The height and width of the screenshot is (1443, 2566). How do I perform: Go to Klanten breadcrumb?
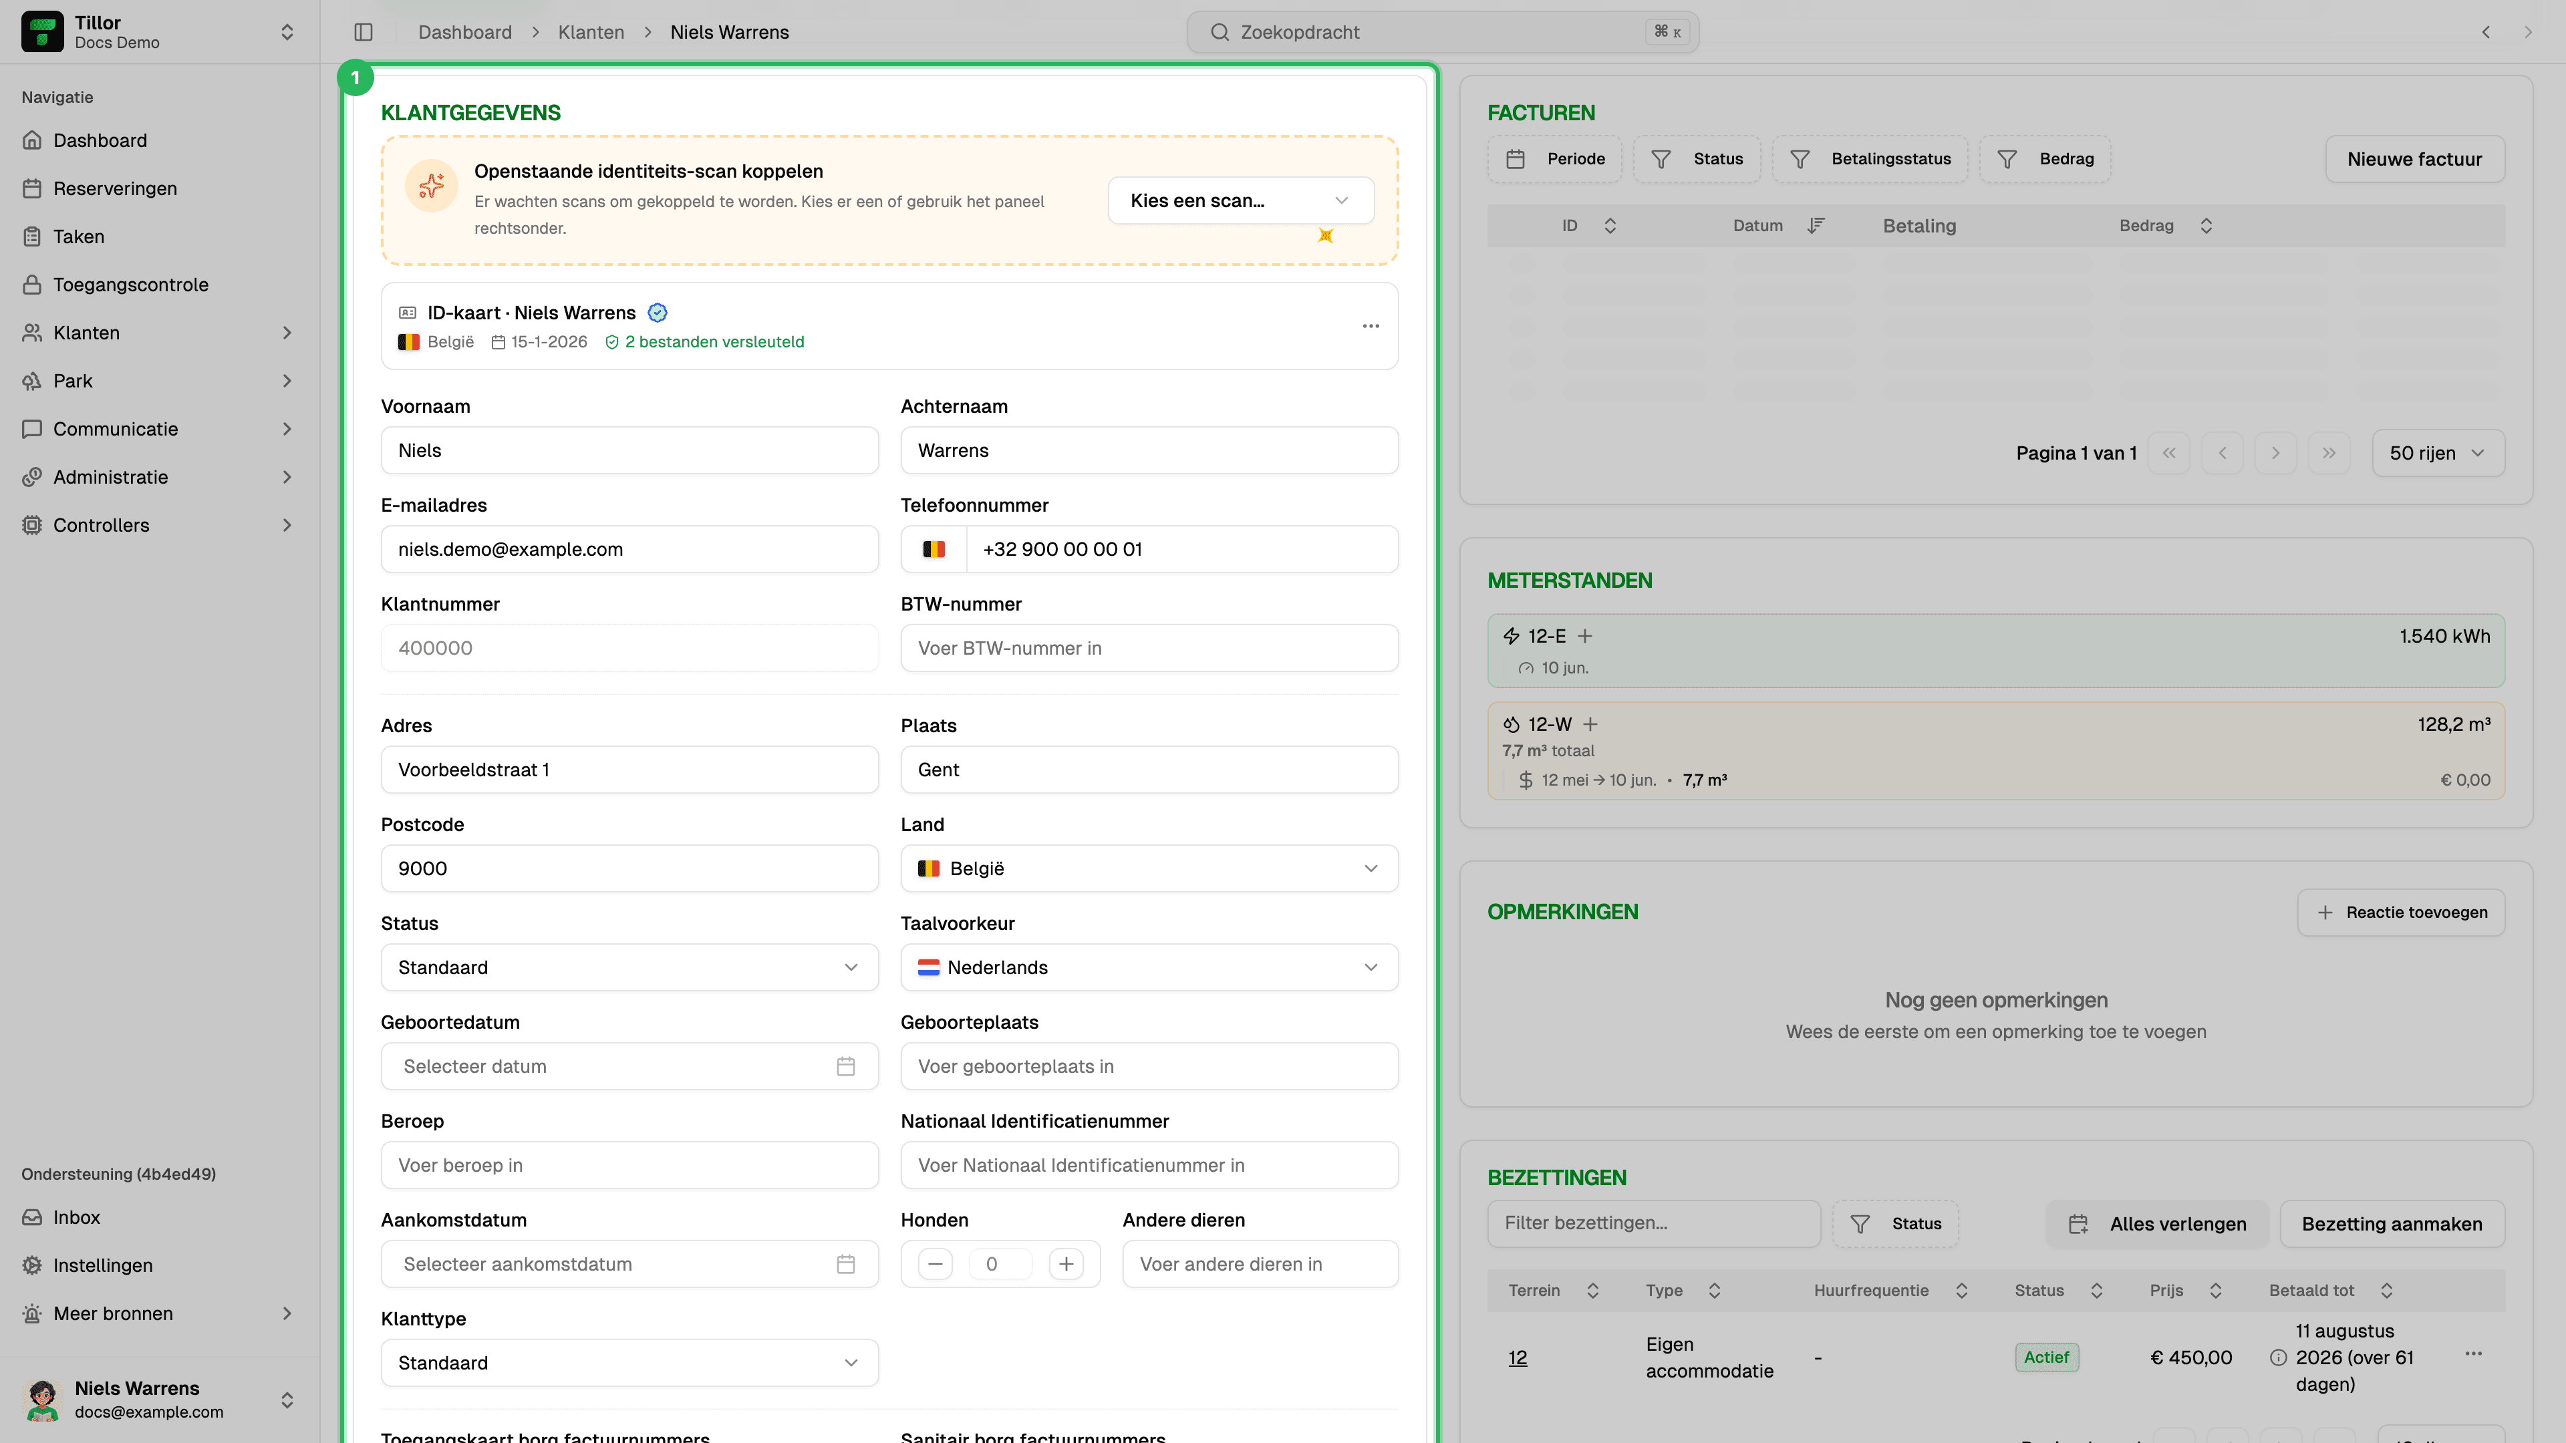point(591,32)
